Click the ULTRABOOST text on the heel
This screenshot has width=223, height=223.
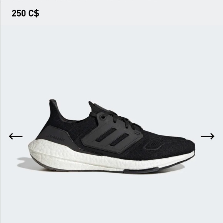point(56,138)
